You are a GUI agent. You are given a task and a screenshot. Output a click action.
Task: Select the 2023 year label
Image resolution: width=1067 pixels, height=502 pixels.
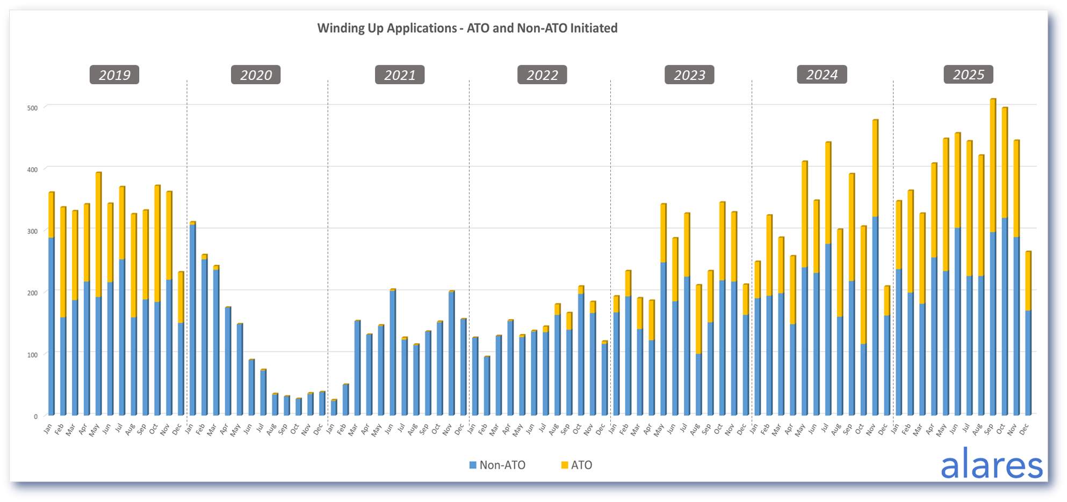689,75
